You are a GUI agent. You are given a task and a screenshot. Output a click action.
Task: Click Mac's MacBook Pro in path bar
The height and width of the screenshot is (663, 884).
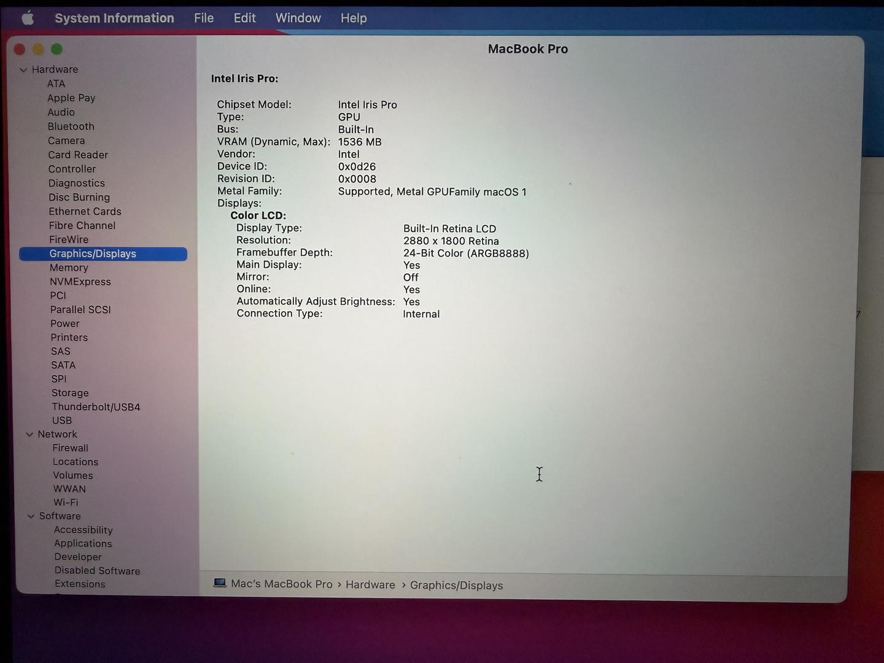282,584
